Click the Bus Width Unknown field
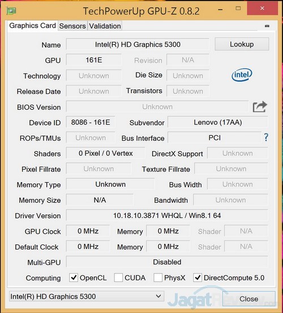This screenshot has height=313, width=283. tap(238, 185)
